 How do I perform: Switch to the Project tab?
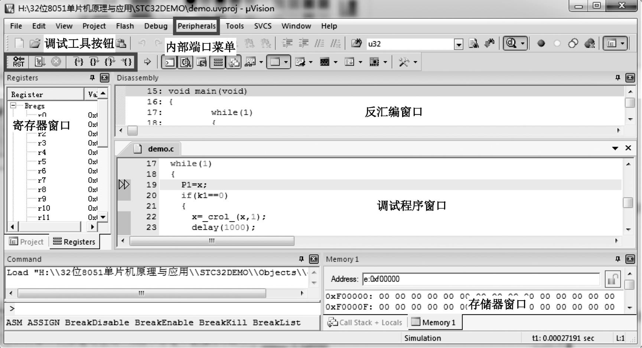[x=26, y=242]
